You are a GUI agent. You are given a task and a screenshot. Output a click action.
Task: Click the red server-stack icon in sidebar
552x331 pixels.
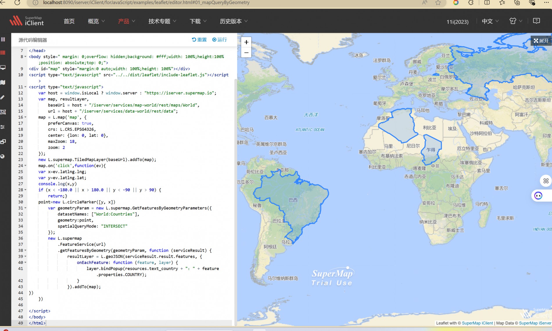[x=3, y=53]
